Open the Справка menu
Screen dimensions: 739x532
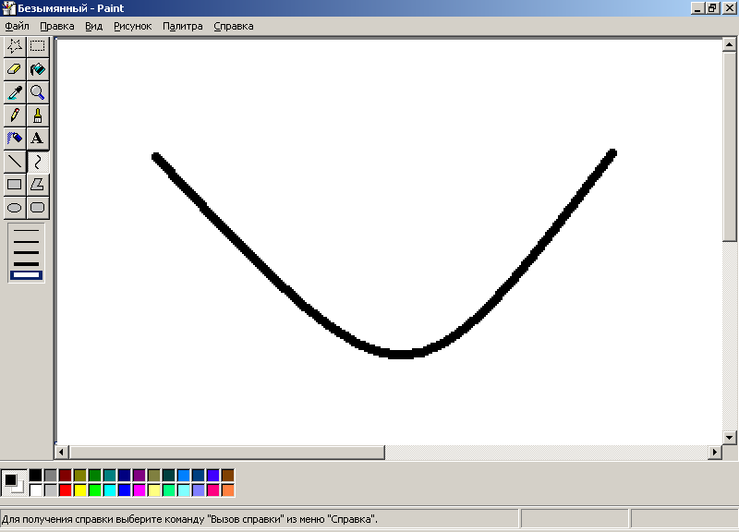tap(234, 27)
